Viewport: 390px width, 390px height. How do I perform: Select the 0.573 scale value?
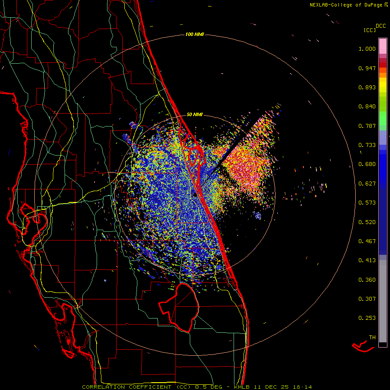tap(367, 203)
